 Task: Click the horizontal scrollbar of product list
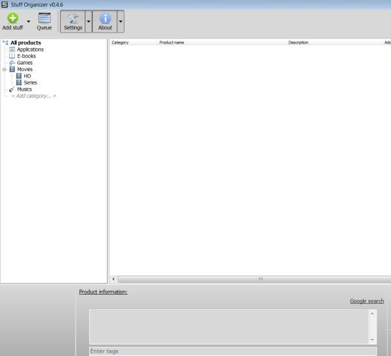click(261, 278)
